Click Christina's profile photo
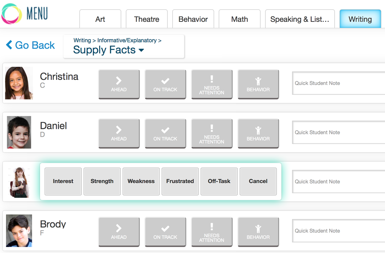The height and width of the screenshot is (253, 385). (x=19, y=83)
